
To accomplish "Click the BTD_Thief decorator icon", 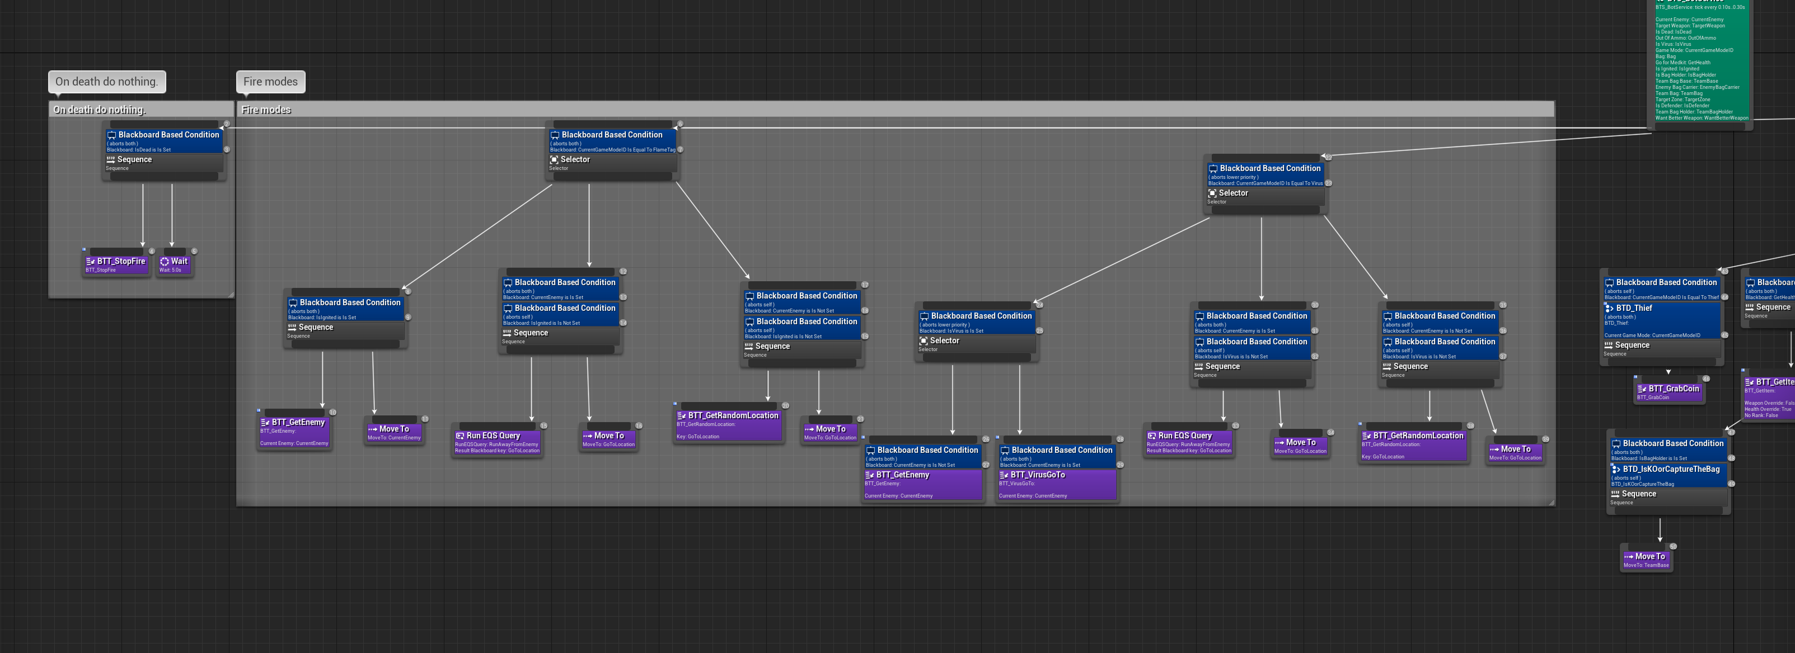I will (1610, 309).
